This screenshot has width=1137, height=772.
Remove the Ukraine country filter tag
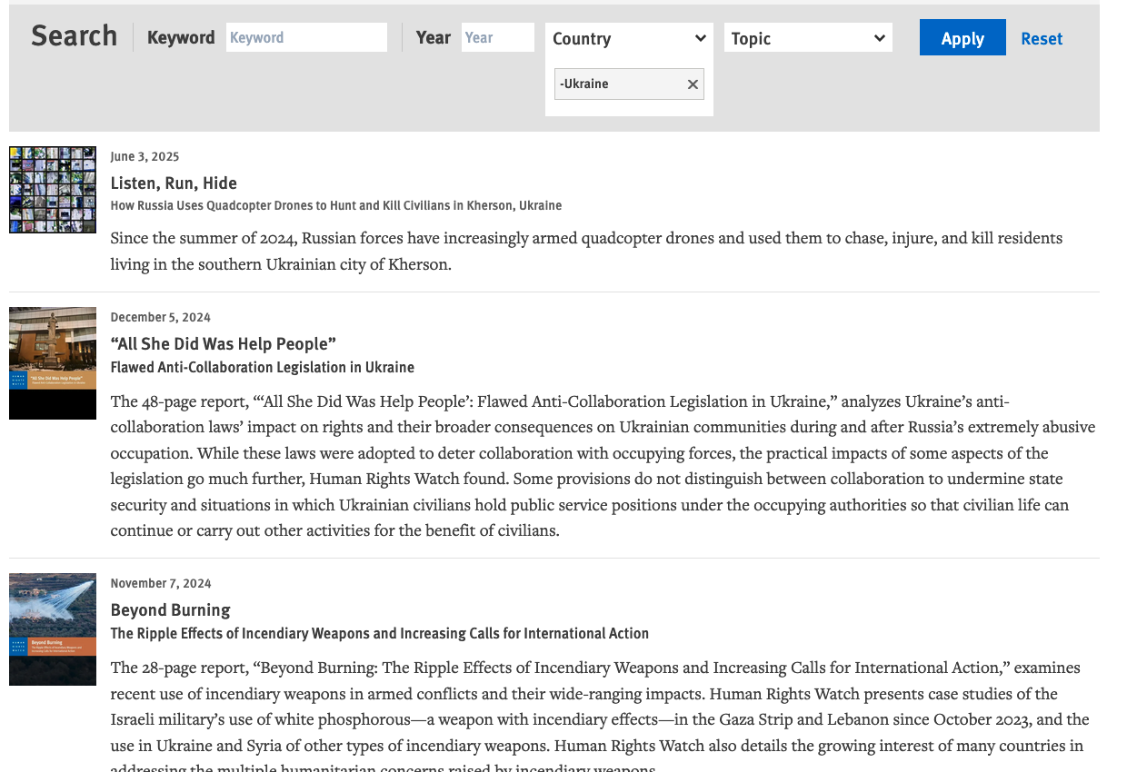coord(693,84)
